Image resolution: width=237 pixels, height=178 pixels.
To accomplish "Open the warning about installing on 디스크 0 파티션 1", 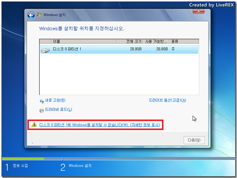I will pyautogui.click(x=100, y=125).
